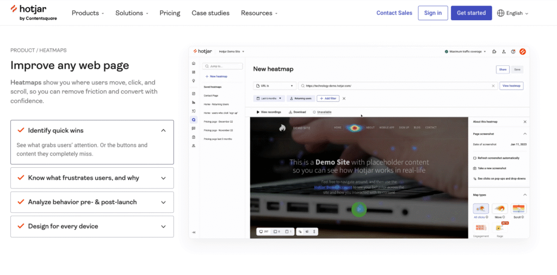This screenshot has height=275, width=557.
Task: Select the Contact Page saved heatmap
Action: pyautogui.click(x=211, y=96)
